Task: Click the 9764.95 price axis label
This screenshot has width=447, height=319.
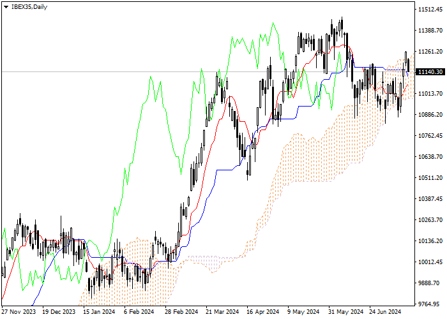Action: coord(430,304)
